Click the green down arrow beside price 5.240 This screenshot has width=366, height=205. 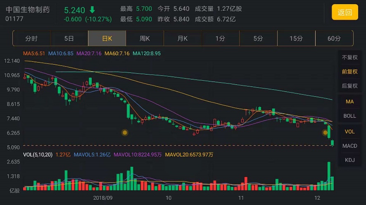[x=92, y=9]
